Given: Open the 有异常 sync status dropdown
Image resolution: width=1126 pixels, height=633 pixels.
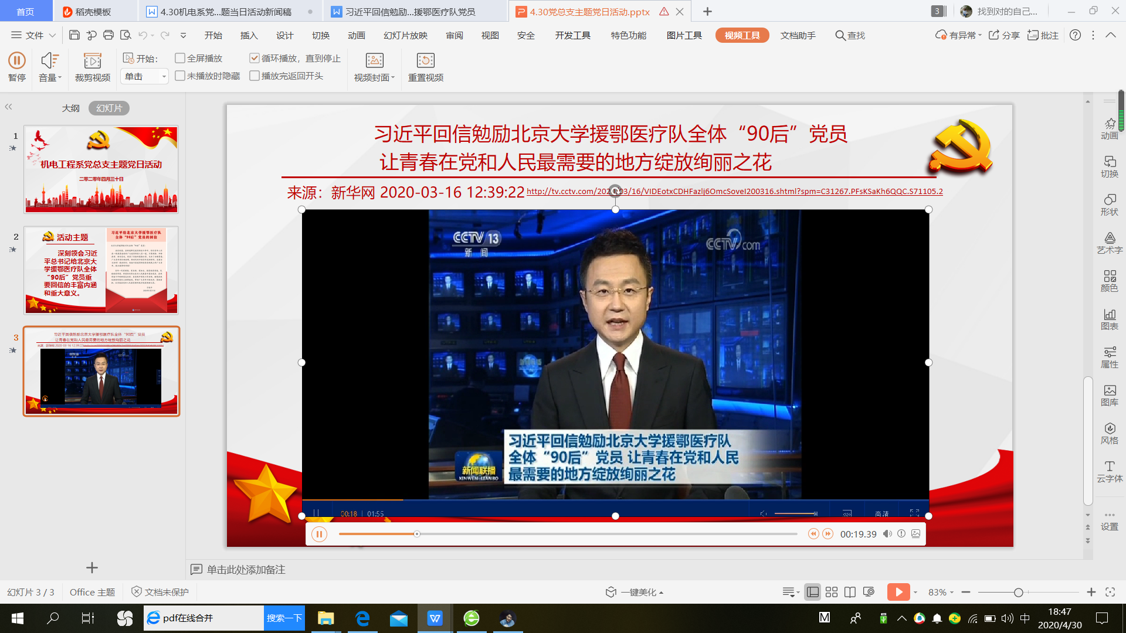Looking at the screenshot, I should 958,35.
